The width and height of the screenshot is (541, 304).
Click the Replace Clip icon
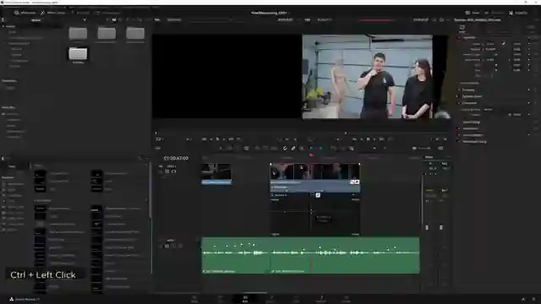tap(274, 149)
